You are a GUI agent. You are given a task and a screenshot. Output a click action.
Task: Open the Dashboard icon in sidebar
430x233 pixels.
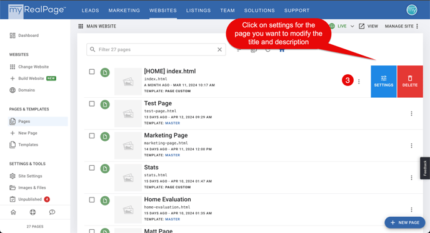tap(12, 36)
